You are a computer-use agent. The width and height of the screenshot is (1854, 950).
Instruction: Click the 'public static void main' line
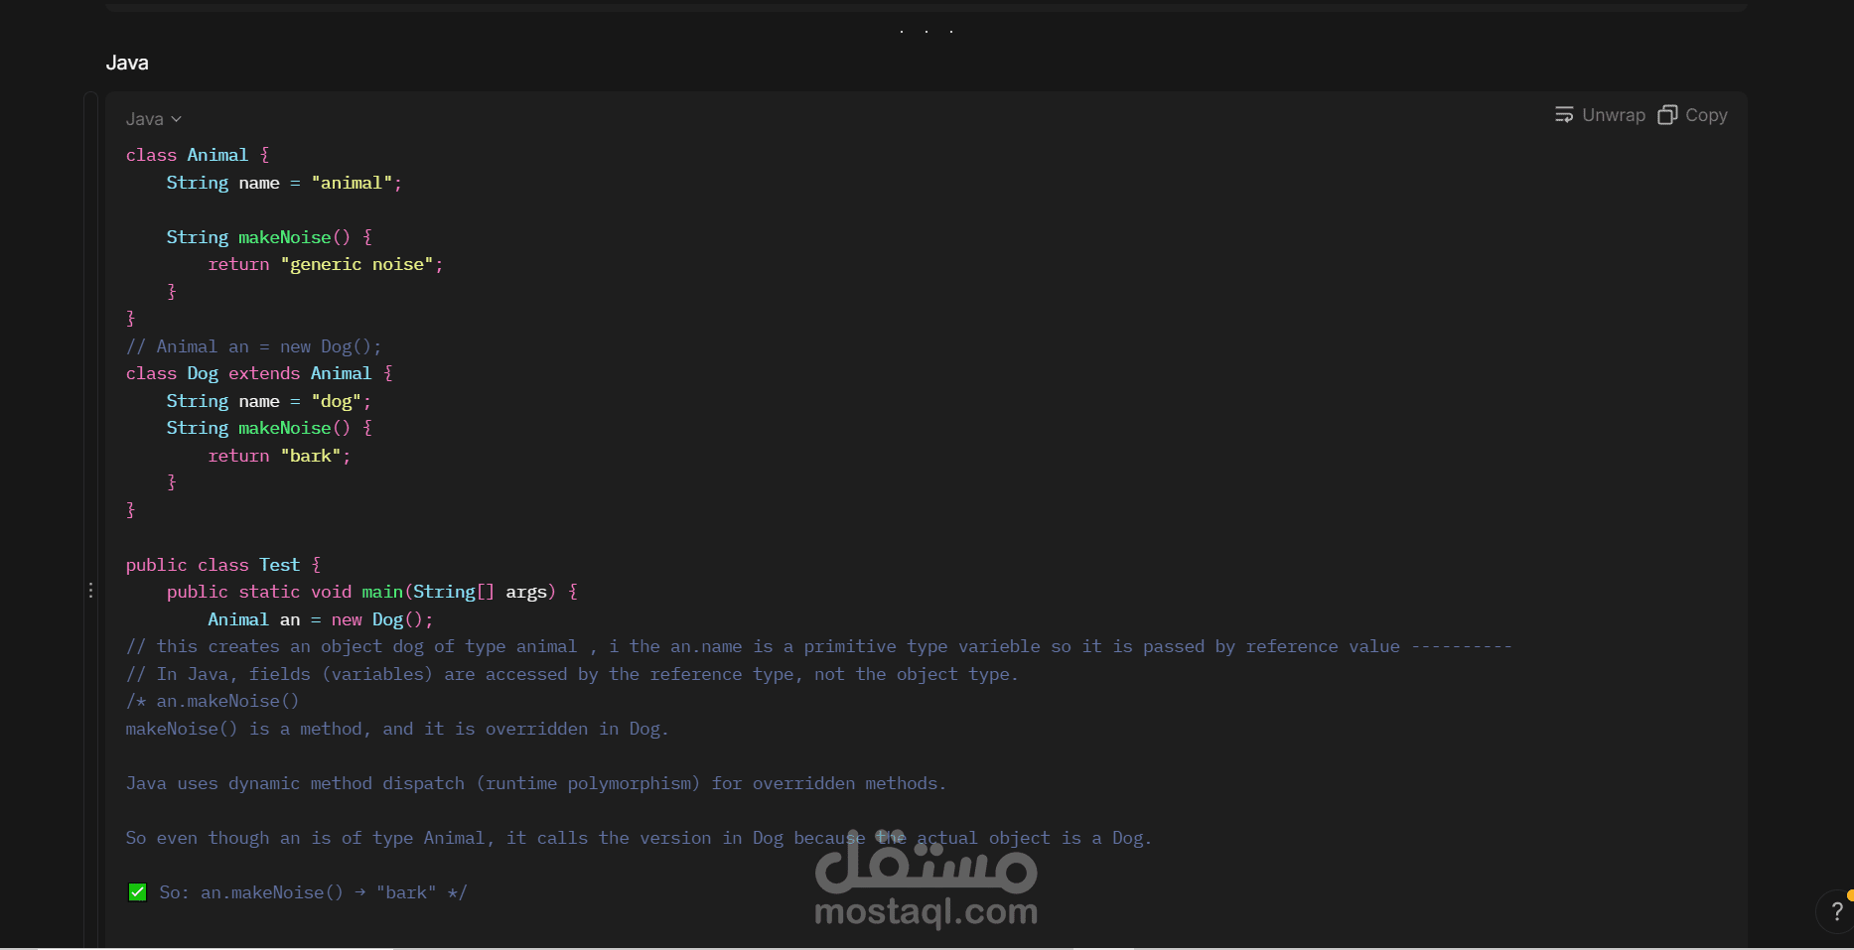[372, 592]
